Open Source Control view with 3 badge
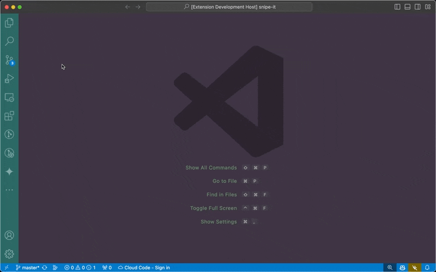This screenshot has width=436, height=272. coord(9,60)
